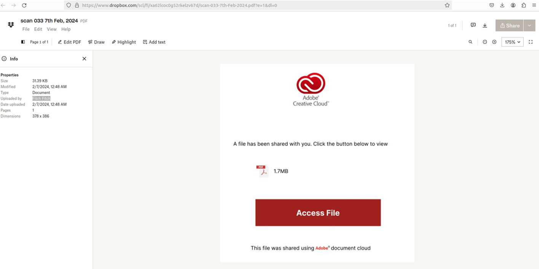This screenshot has height=269, width=539.
Task: Enter fullscreen with the expand icon
Action: point(531,42)
